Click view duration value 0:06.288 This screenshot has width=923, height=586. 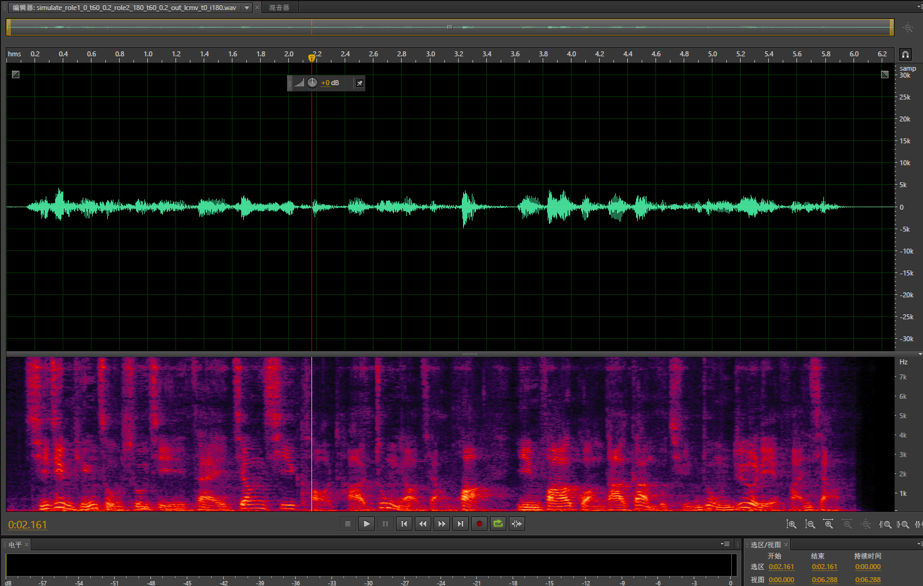coord(868,580)
